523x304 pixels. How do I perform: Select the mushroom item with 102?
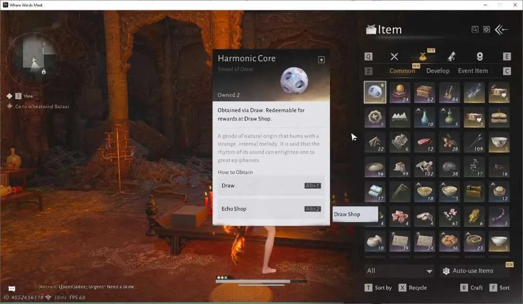pyautogui.click(x=425, y=167)
